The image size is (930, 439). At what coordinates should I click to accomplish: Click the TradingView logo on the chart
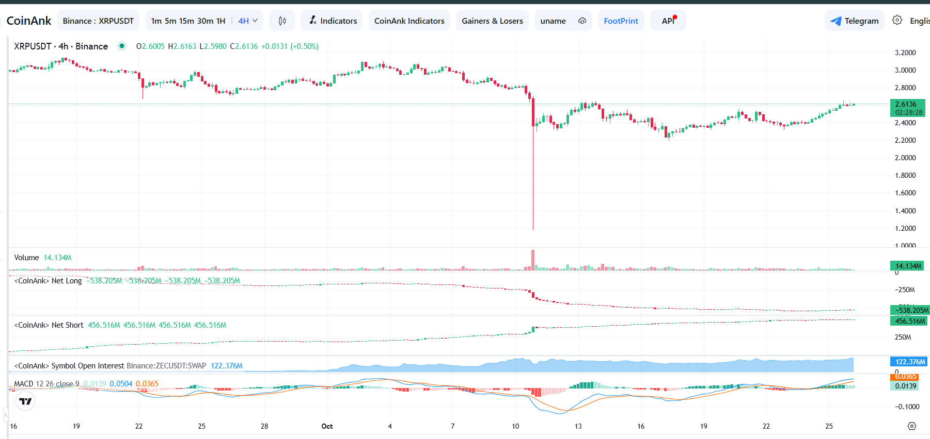pyautogui.click(x=25, y=401)
